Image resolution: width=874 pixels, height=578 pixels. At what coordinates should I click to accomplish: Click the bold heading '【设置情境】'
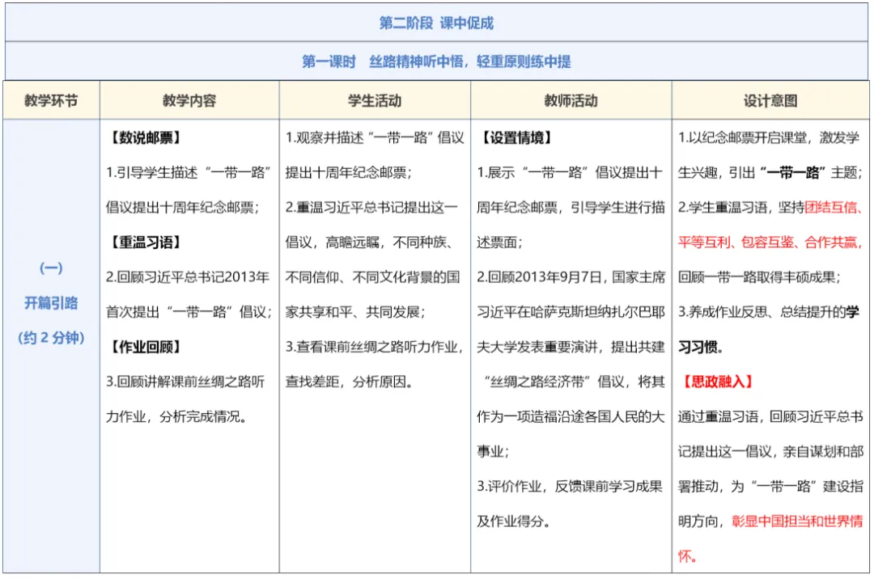click(x=515, y=137)
